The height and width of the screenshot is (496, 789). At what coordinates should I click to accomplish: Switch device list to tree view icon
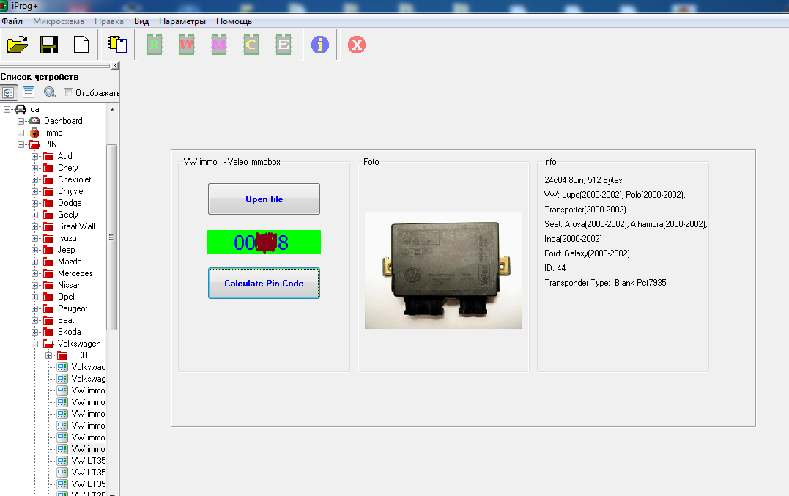point(9,92)
